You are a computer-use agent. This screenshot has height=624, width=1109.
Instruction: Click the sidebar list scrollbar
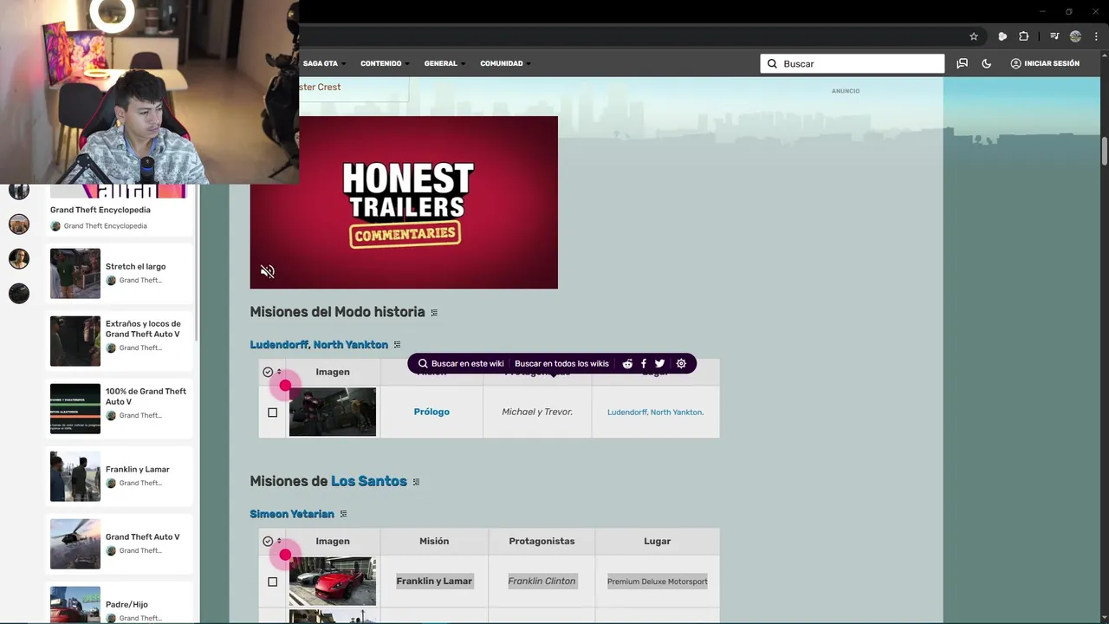[198, 262]
